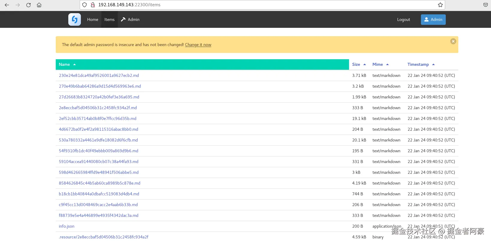Open the info.json item
491x242 pixels.
(67, 226)
